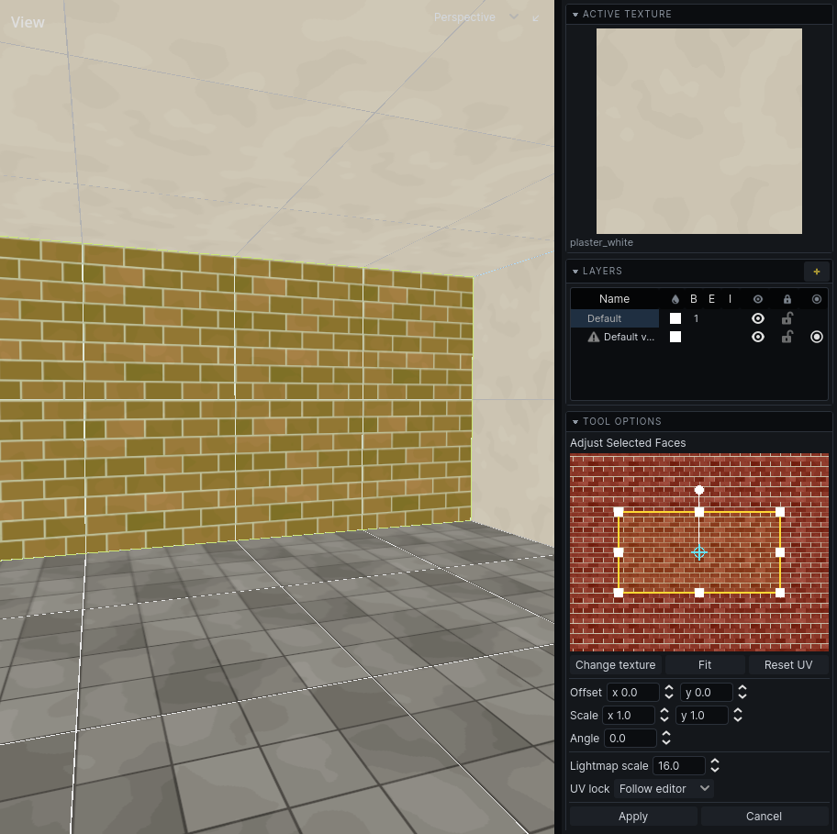Screen dimensions: 837x834
Task: Increase the Offset x value with the up arrow
Action: 669,688
